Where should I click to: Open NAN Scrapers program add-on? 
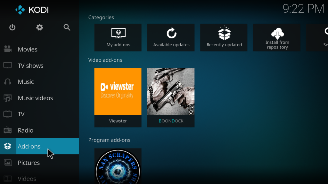tap(118, 166)
